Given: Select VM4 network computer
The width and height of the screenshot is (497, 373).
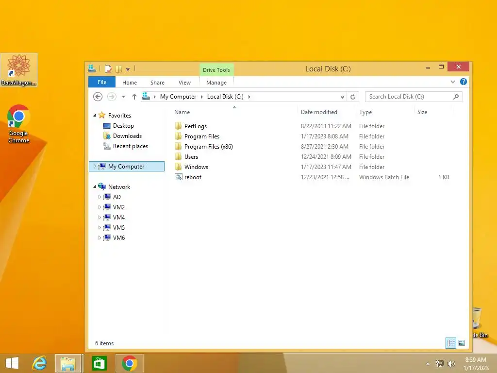Looking at the screenshot, I should (x=119, y=217).
